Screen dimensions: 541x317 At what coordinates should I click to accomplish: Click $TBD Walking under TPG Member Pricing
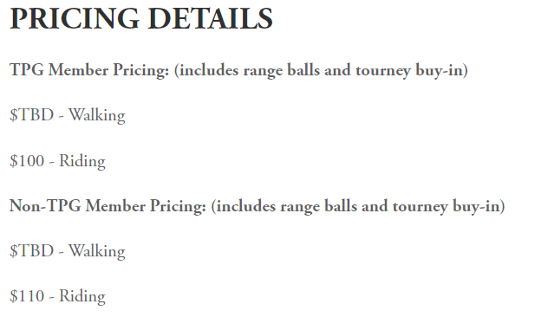click(68, 115)
